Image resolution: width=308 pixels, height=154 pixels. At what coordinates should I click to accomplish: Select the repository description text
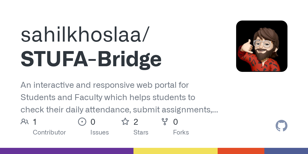pyautogui.click(x=119, y=97)
